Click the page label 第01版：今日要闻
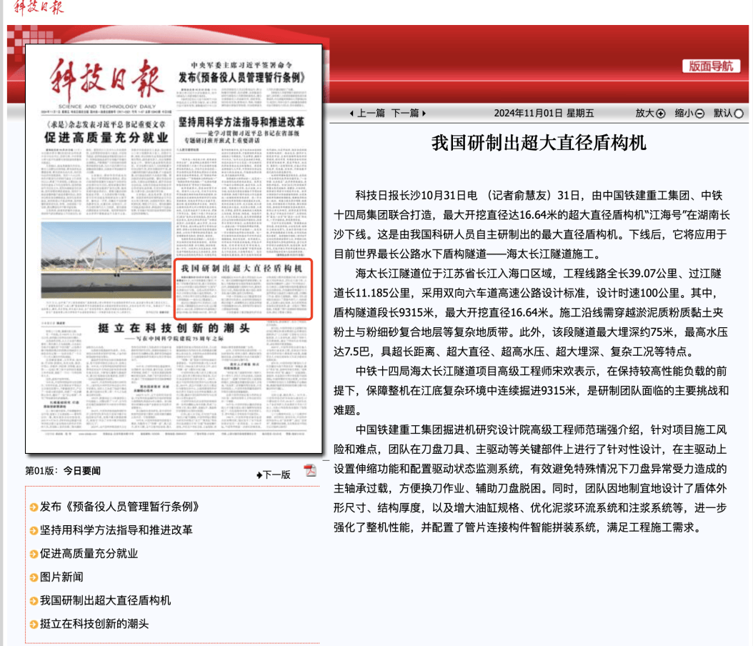Screen dimensions: 753x646 (x=63, y=471)
